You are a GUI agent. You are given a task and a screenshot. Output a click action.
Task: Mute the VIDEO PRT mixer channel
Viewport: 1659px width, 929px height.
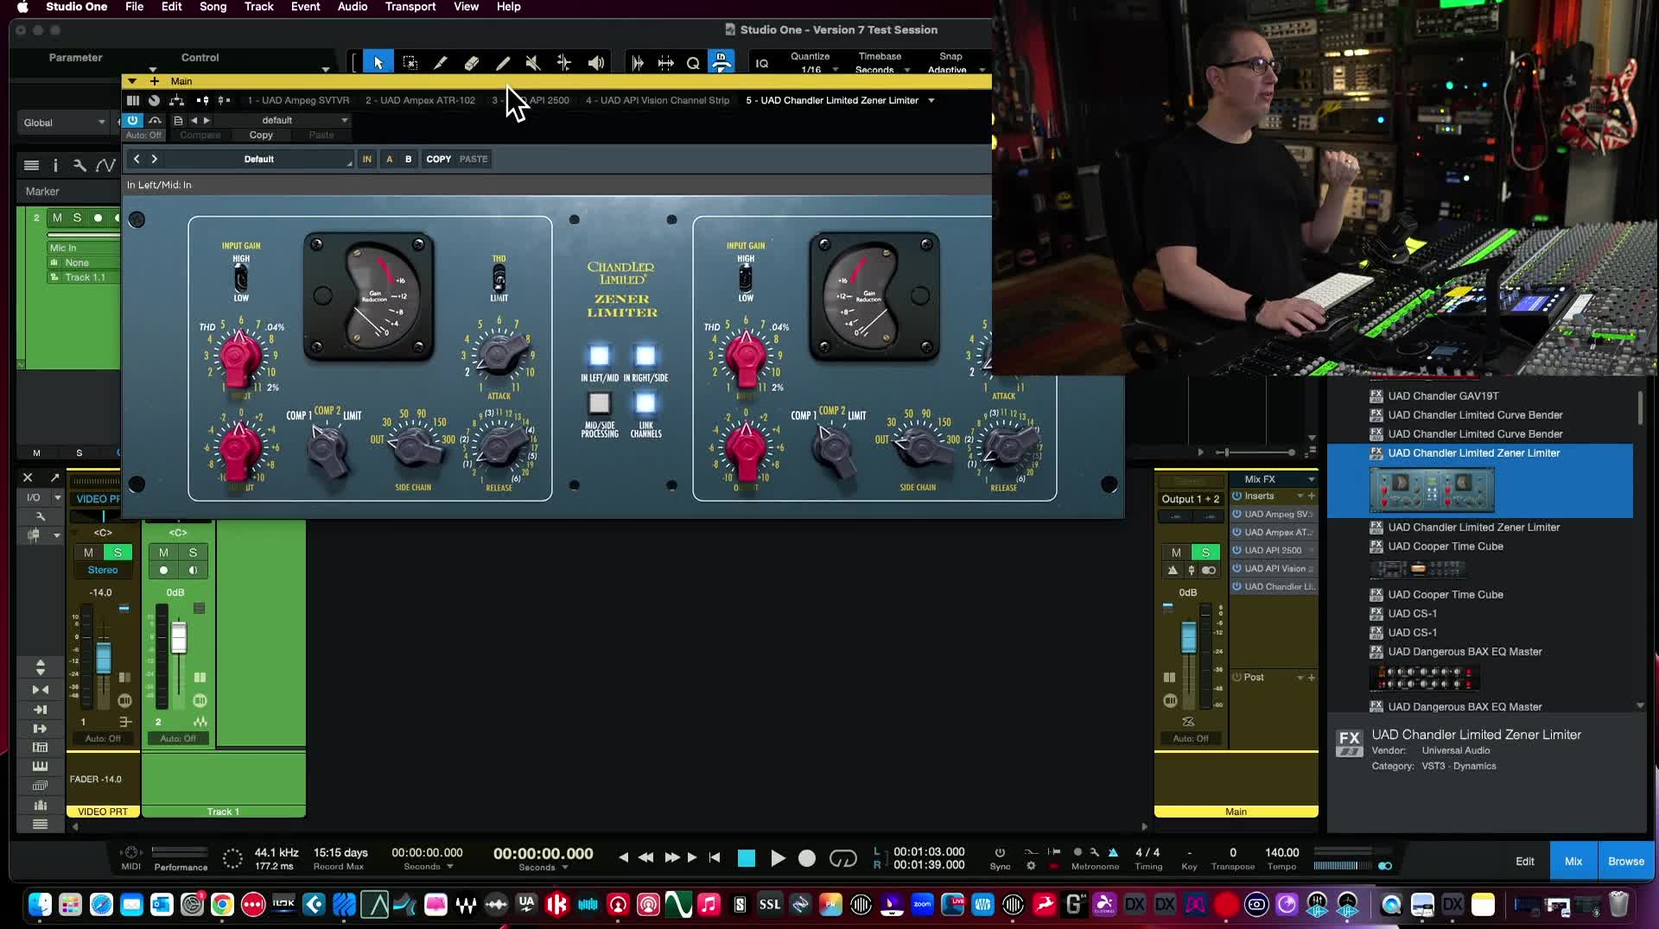[88, 553]
